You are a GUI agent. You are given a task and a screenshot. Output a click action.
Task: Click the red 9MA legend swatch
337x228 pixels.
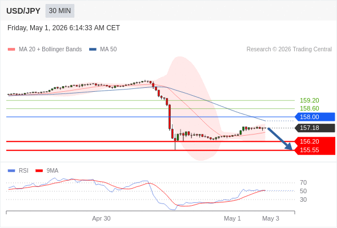pyautogui.click(x=39, y=171)
